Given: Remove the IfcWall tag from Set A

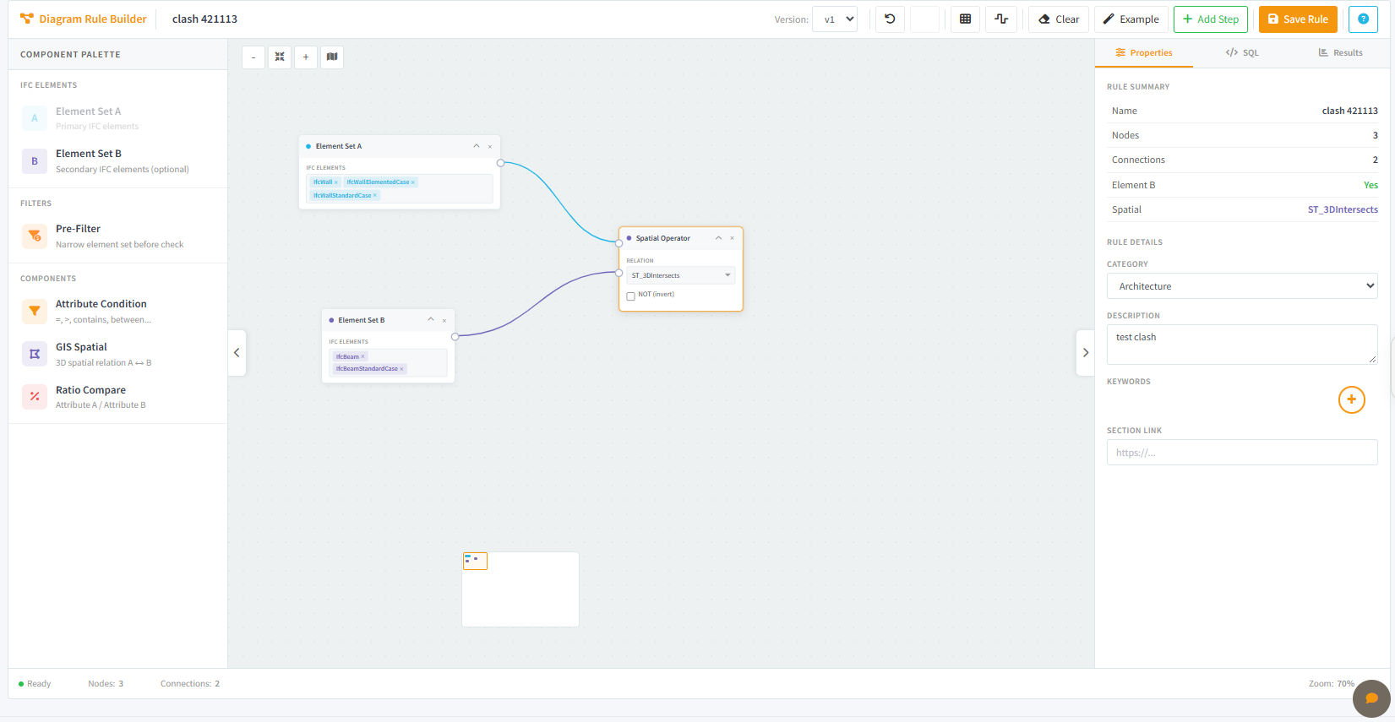Looking at the screenshot, I should (x=336, y=182).
